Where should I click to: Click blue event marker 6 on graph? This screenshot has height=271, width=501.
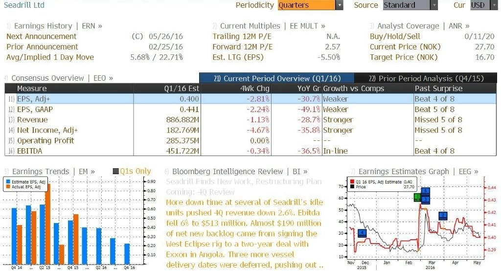(x=425, y=191)
